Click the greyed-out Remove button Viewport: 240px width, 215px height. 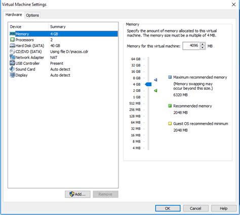click(x=105, y=194)
